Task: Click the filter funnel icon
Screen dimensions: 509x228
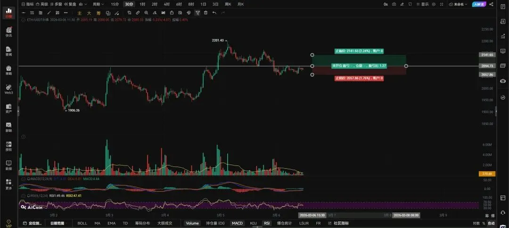Action: (197, 13)
